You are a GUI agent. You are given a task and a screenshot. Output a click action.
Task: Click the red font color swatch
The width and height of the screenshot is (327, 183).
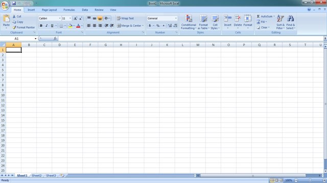(78, 25)
